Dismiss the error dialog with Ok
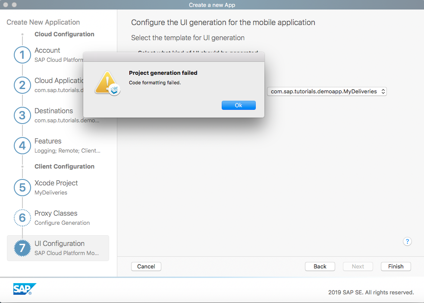Viewport: 424px width, 303px height. tap(239, 105)
